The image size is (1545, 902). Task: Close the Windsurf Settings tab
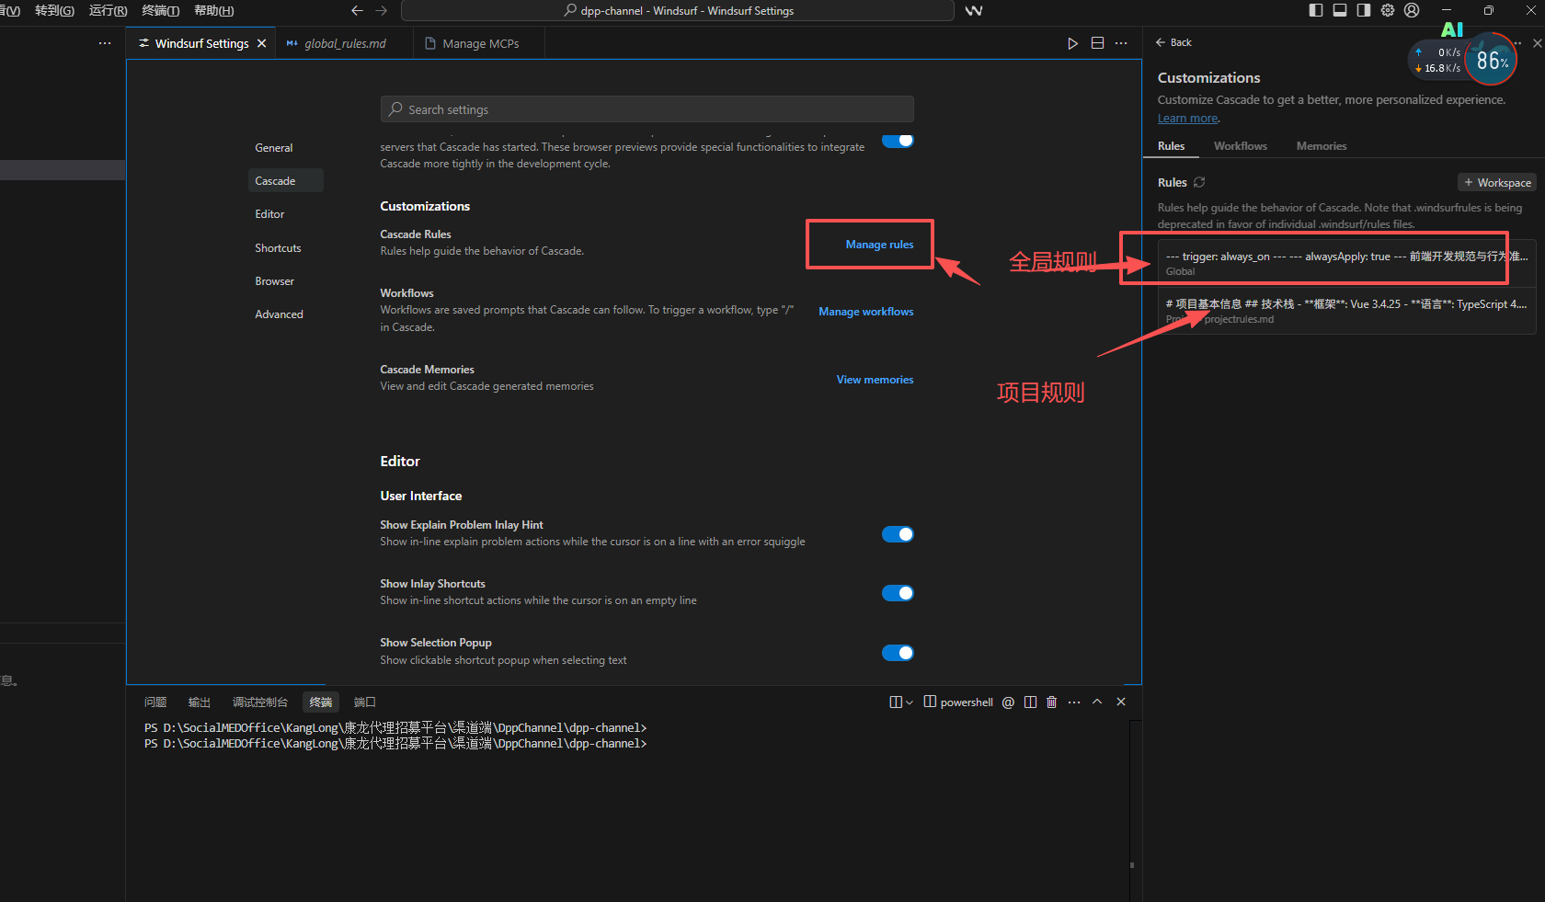(x=262, y=43)
